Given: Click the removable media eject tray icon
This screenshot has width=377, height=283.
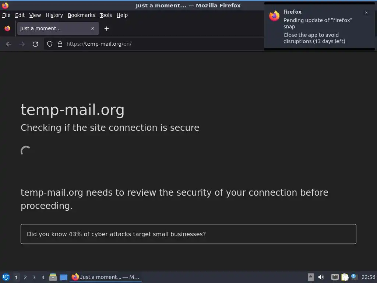Looking at the screenshot, I should (311, 277).
